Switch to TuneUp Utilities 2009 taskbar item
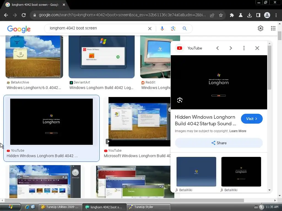The image size is (282, 211). [60, 207]
